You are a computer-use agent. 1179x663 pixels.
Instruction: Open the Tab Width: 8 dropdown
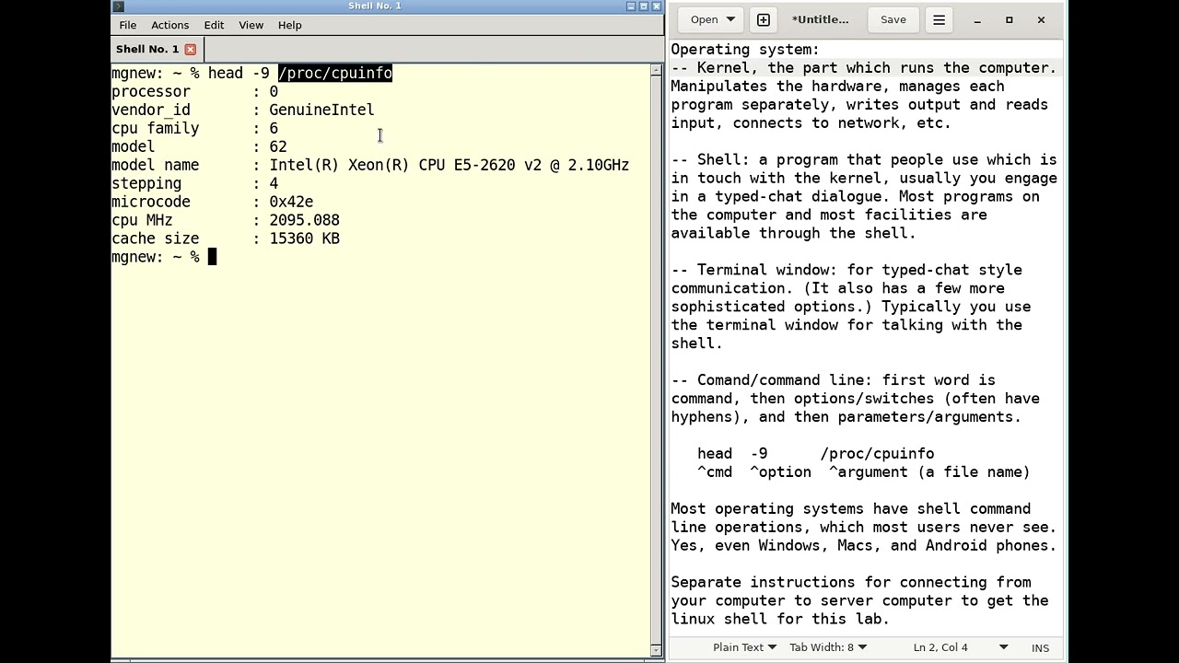(827, 647)
